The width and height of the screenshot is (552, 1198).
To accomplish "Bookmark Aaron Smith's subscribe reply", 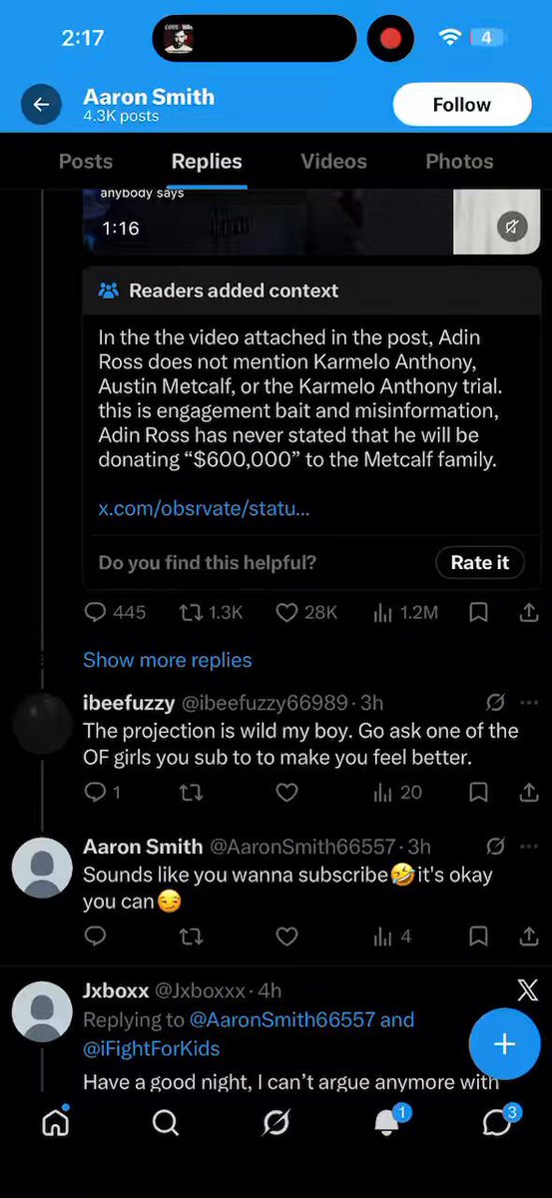I will click(478, 935).
